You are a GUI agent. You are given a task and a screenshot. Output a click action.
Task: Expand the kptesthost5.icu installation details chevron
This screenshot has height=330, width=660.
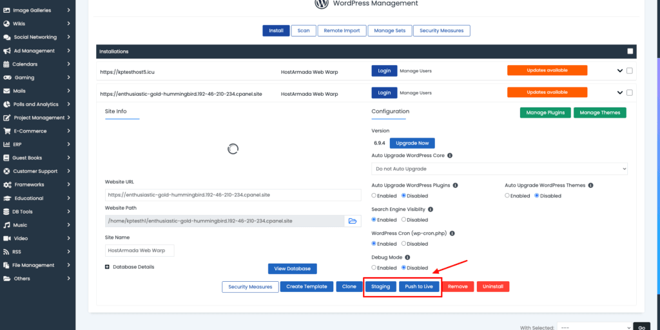click(x=619, y=71)
